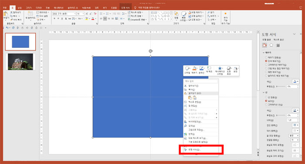This screenshot has height=164, width=305.
Task: Click the Fill & Line paint bucket tab icon
Action: (264, 45)
